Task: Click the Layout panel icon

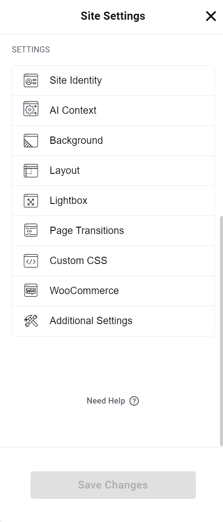Action: (x=31, y=171)
